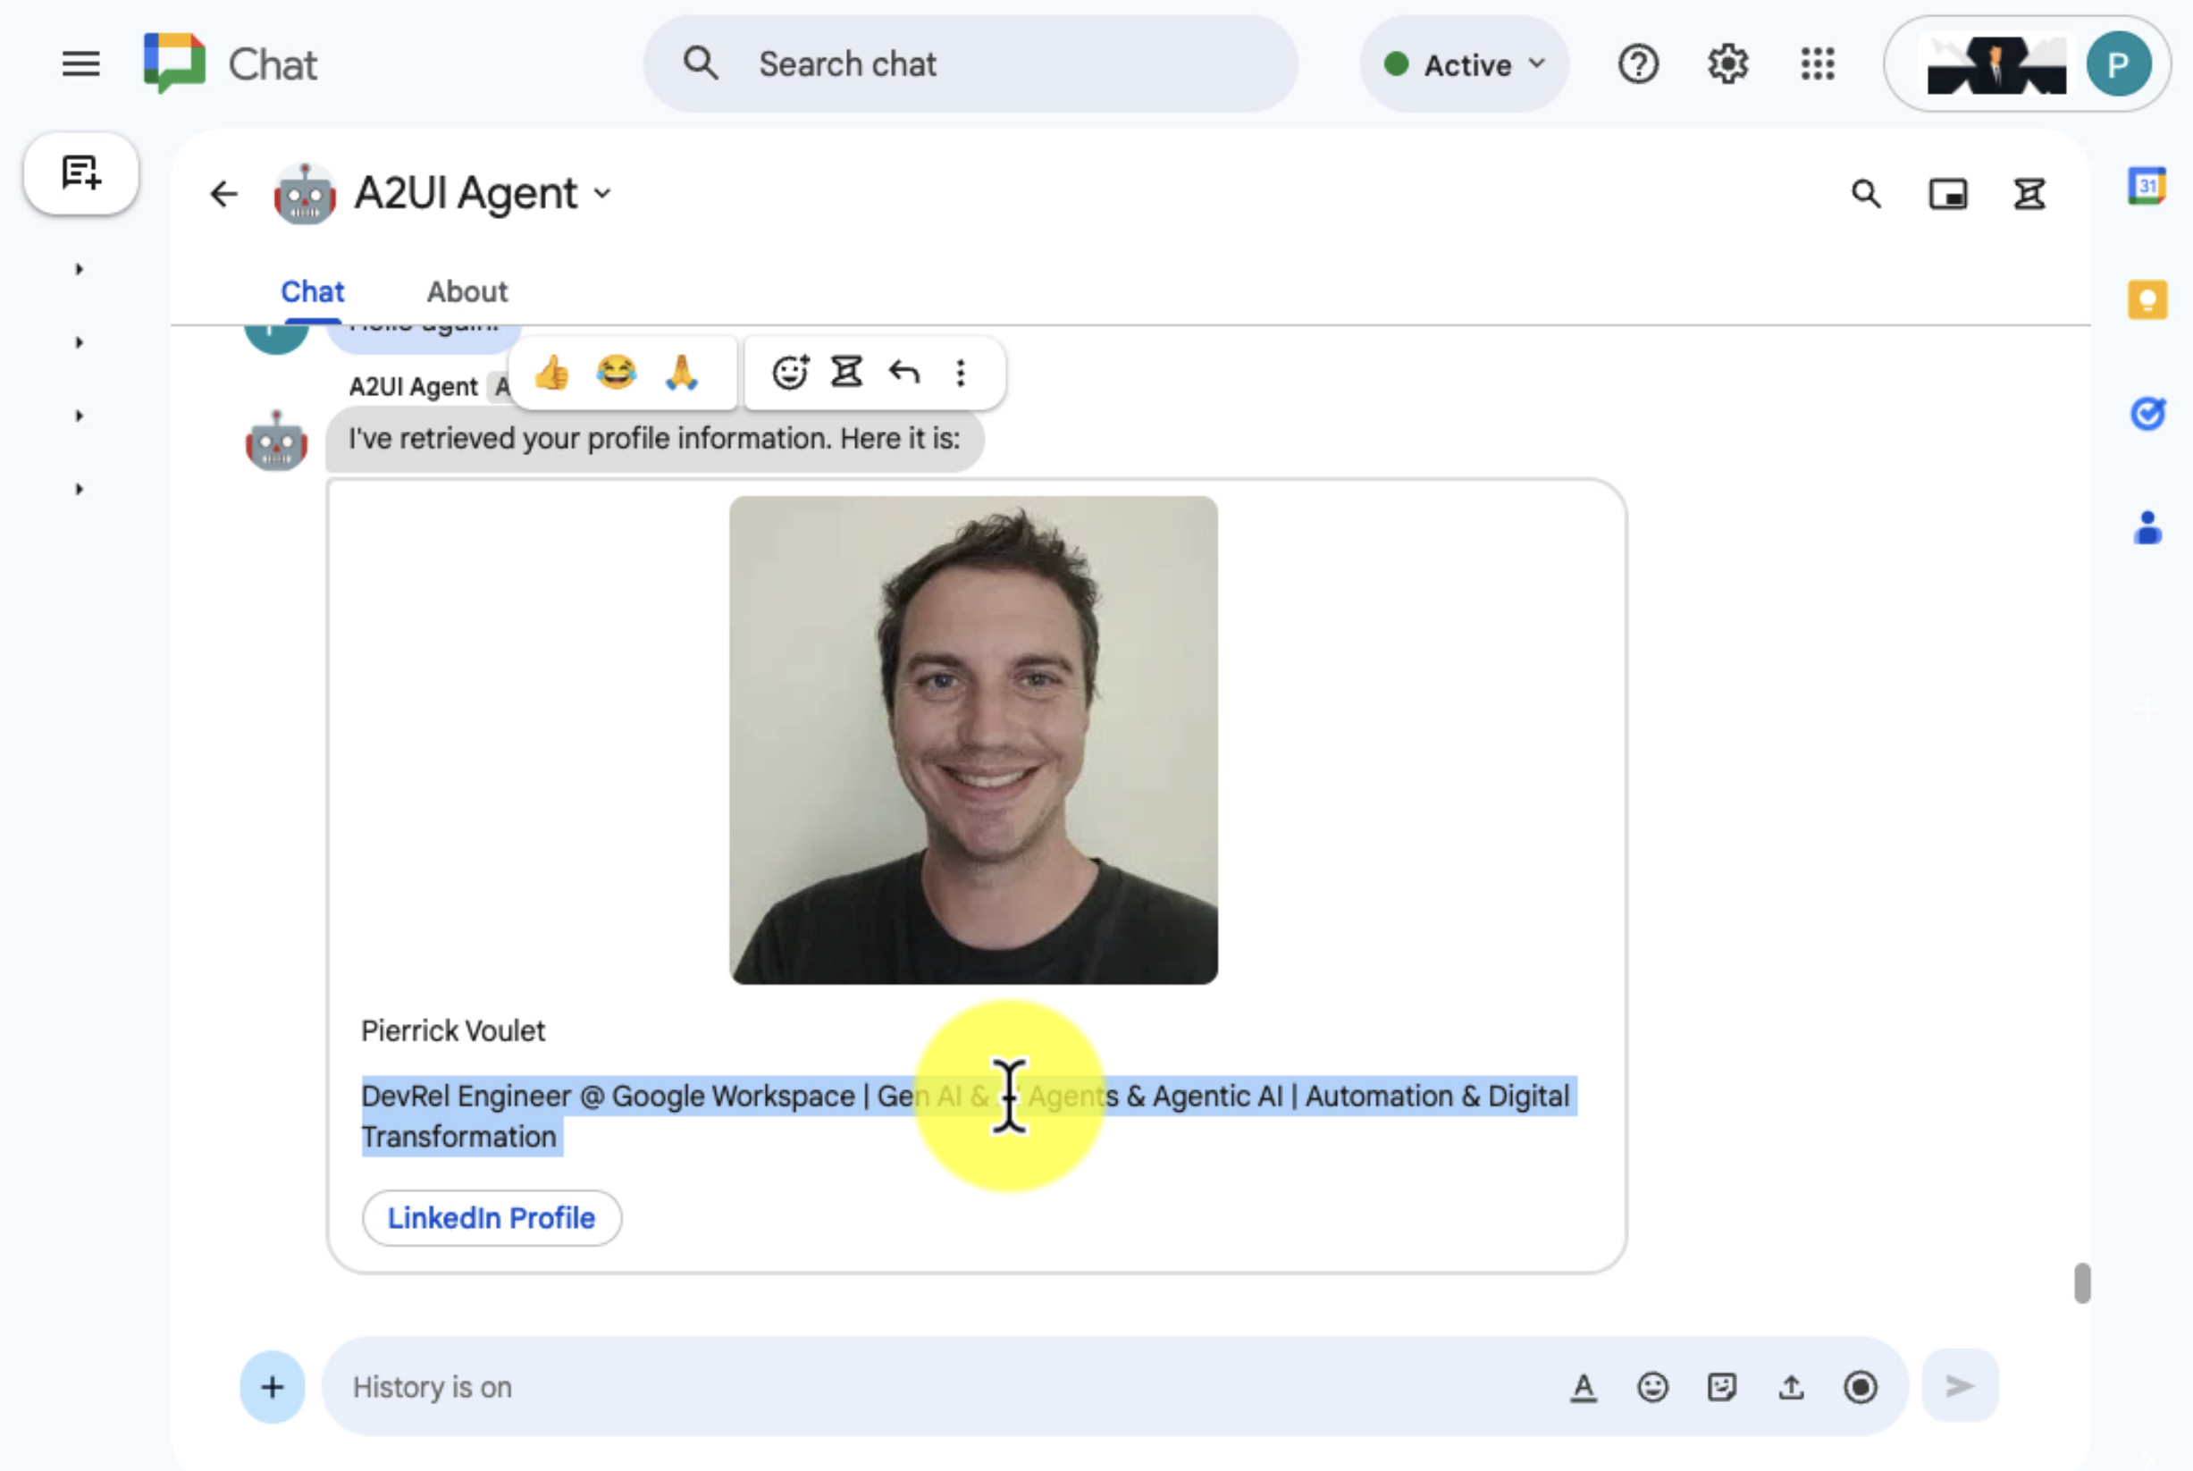
Task: Click the search icon in the conversation header
Action: [1867, 194]
